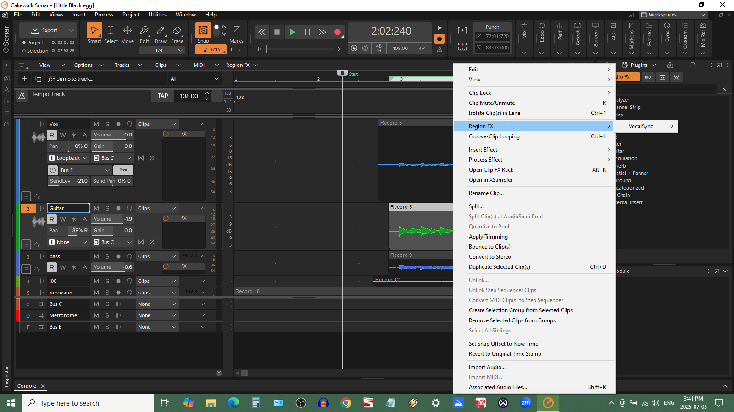This screenshot has height=412, width=734.
Task: Open Metronome bus None dropdown
Action: [x=157, y=315]
